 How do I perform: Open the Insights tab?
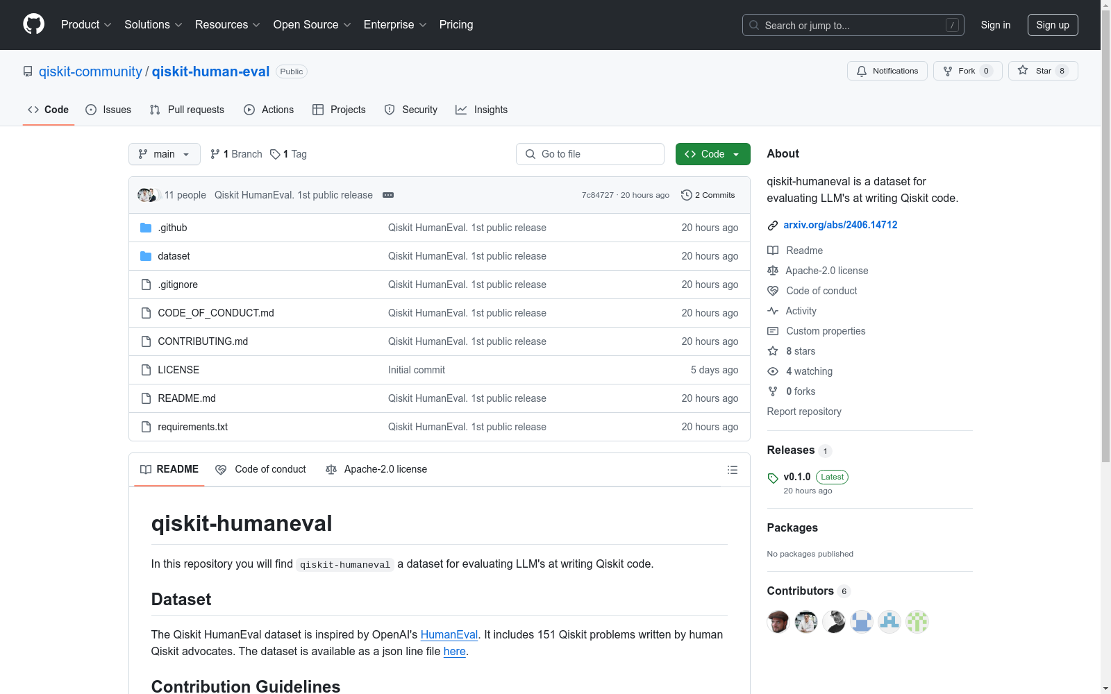click(481, 110)
